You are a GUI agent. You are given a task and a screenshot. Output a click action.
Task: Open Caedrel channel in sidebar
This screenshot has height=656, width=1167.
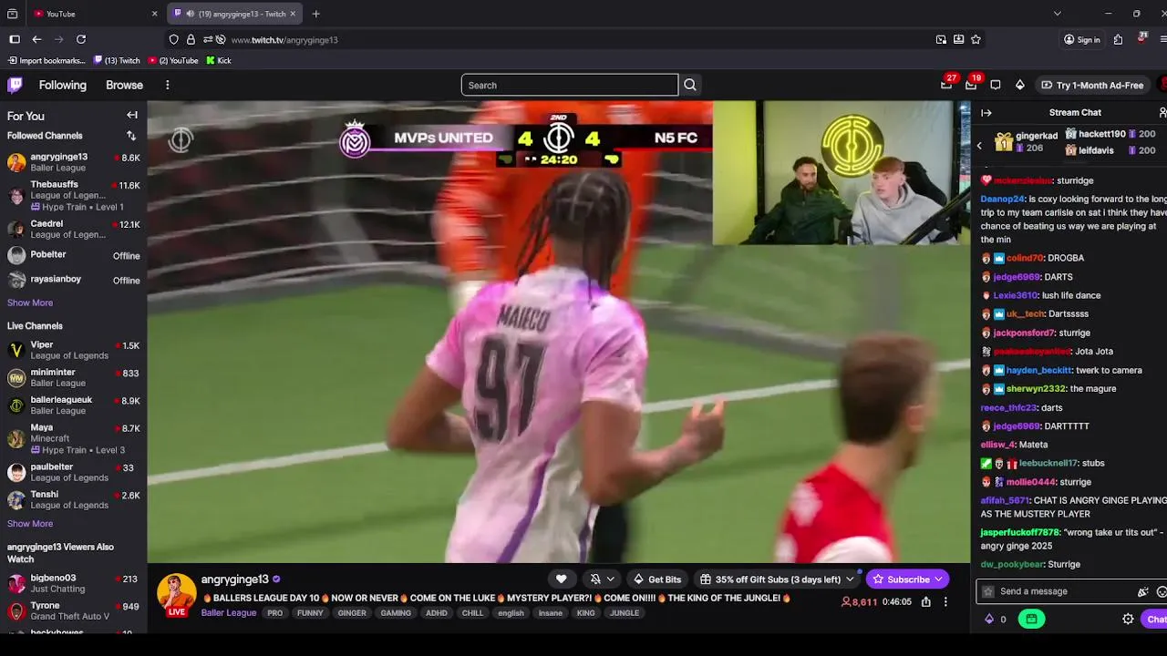click(x=73, y=229)
